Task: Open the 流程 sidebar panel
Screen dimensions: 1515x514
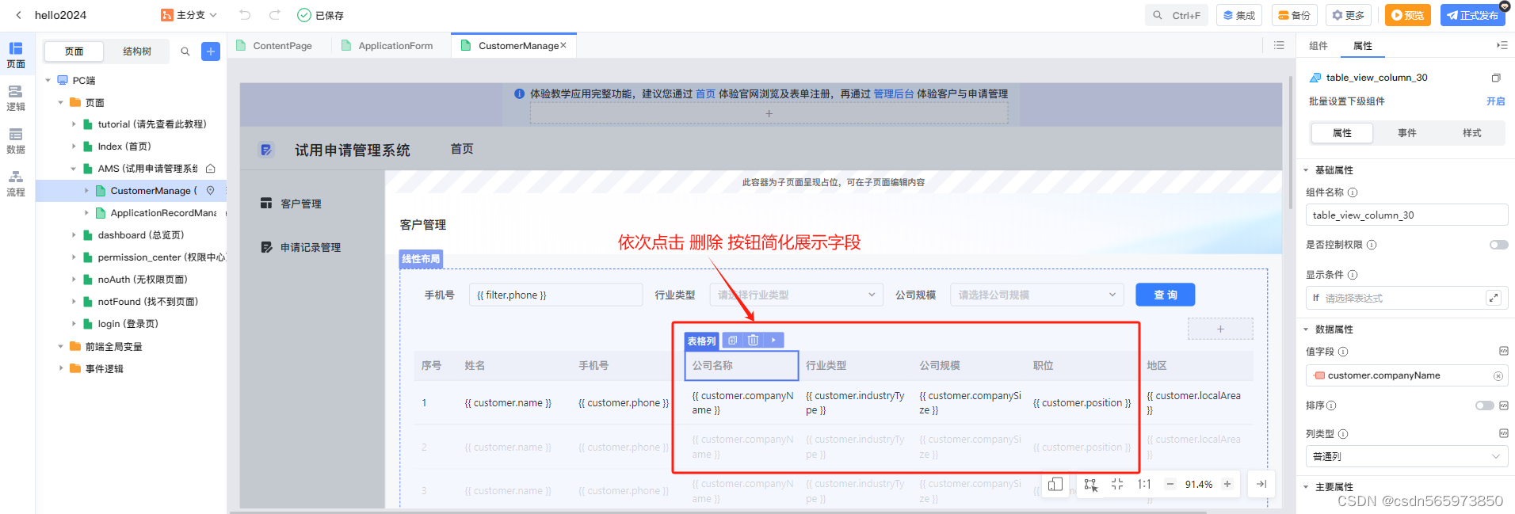Action: [16, 183]
